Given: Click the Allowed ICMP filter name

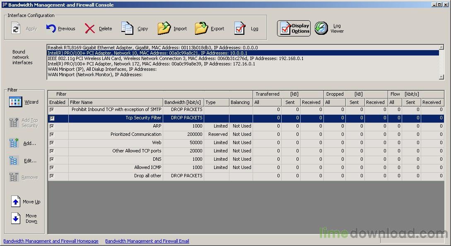Looking at the screenshot, I should click(147, 167).
